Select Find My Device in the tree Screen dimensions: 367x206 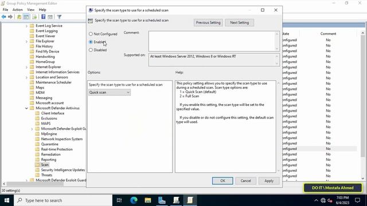(x=47, y=51)
